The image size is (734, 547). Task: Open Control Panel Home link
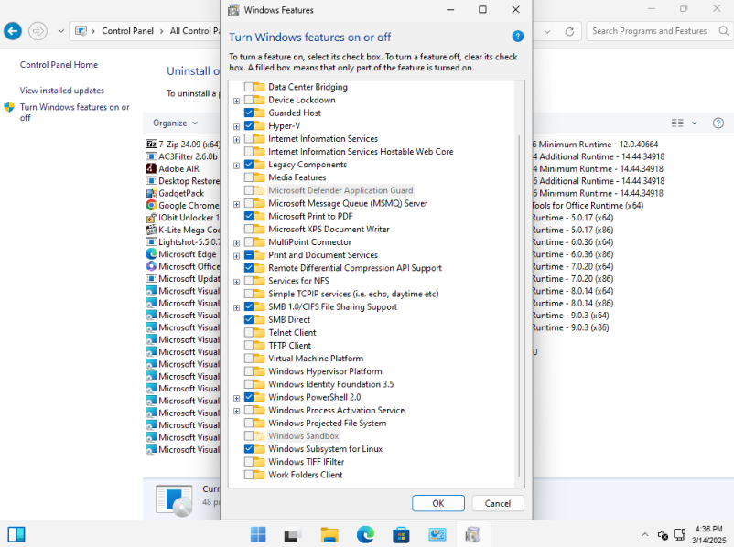click(59, 65)
